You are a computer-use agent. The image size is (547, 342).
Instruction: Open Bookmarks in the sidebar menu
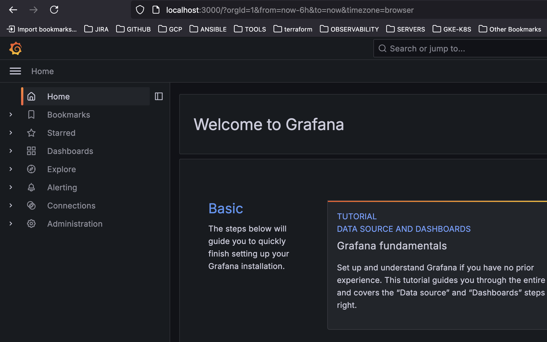coord(69,115)
